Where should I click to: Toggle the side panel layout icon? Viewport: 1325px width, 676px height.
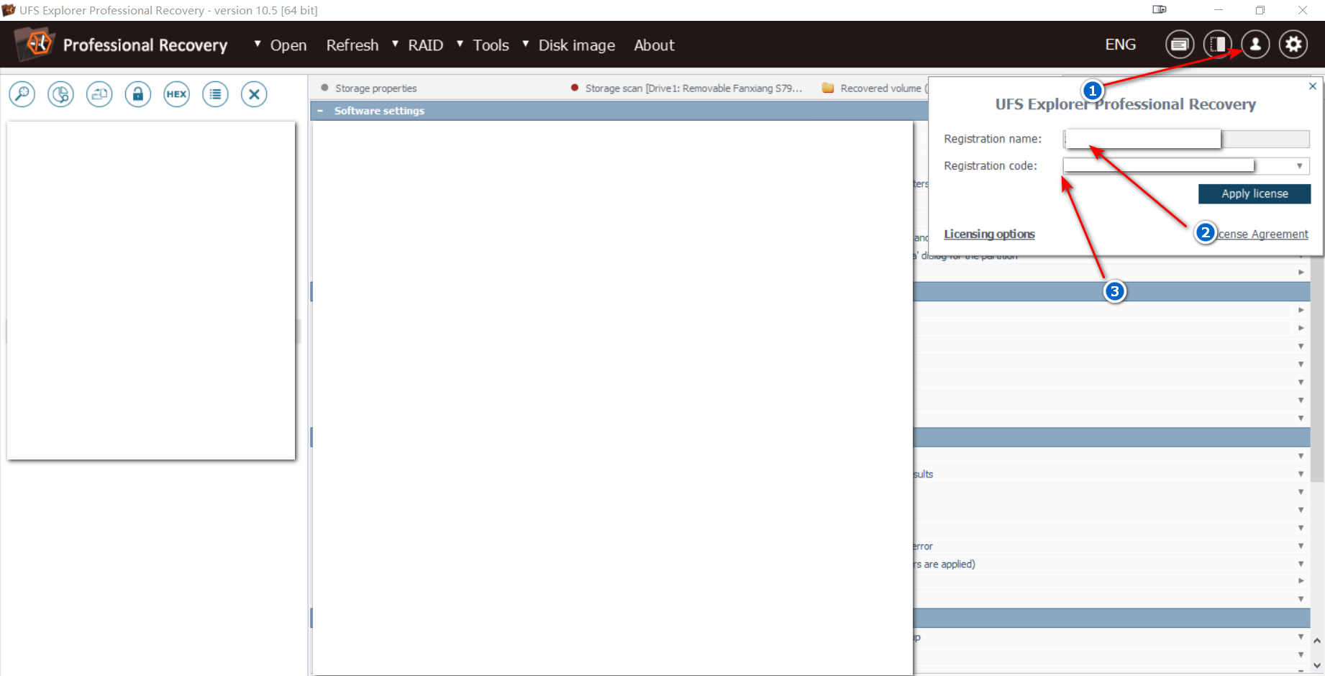1217,45
